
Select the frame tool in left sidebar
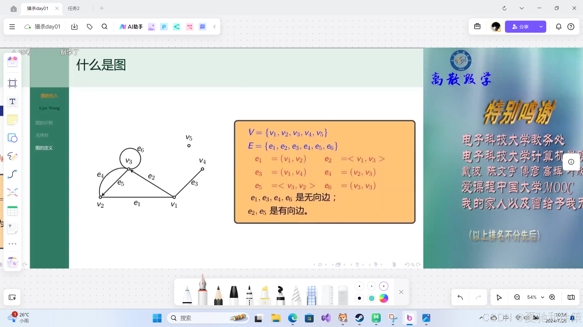pyautogui.click(x=12, y=83)
